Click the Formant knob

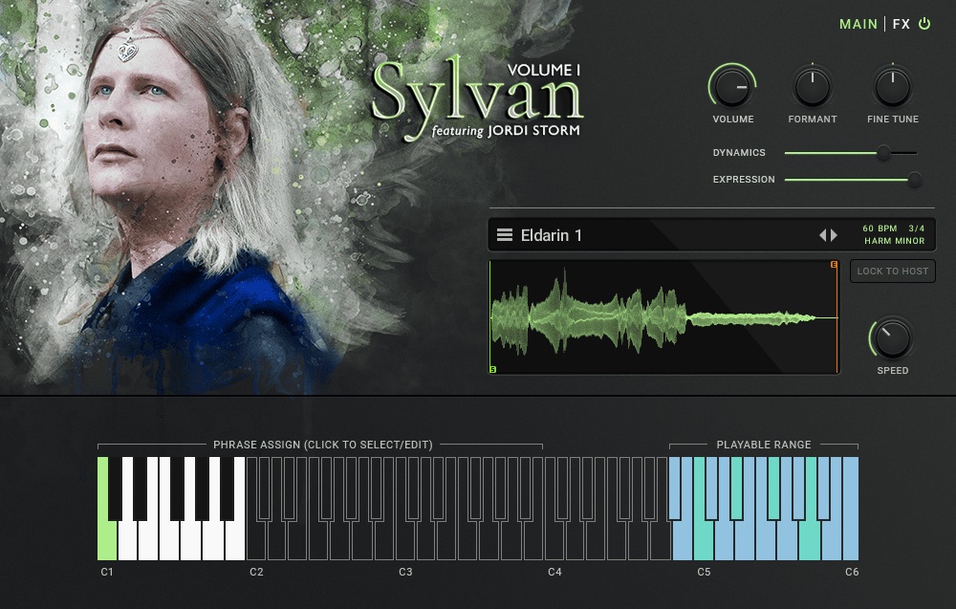(813, 89)
